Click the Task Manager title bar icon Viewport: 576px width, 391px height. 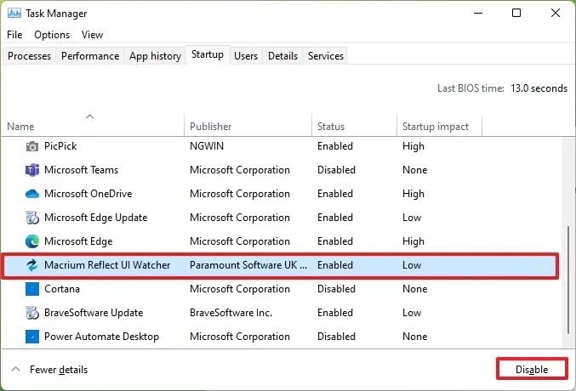tap(14, 14)
